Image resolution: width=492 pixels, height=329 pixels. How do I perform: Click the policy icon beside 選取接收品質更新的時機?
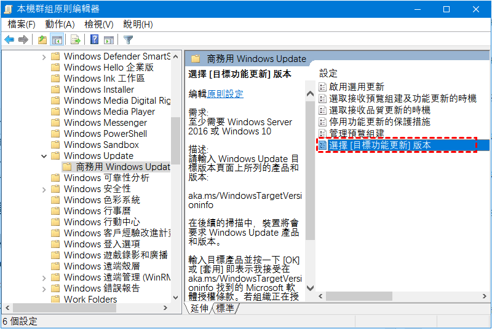point(322,110)
